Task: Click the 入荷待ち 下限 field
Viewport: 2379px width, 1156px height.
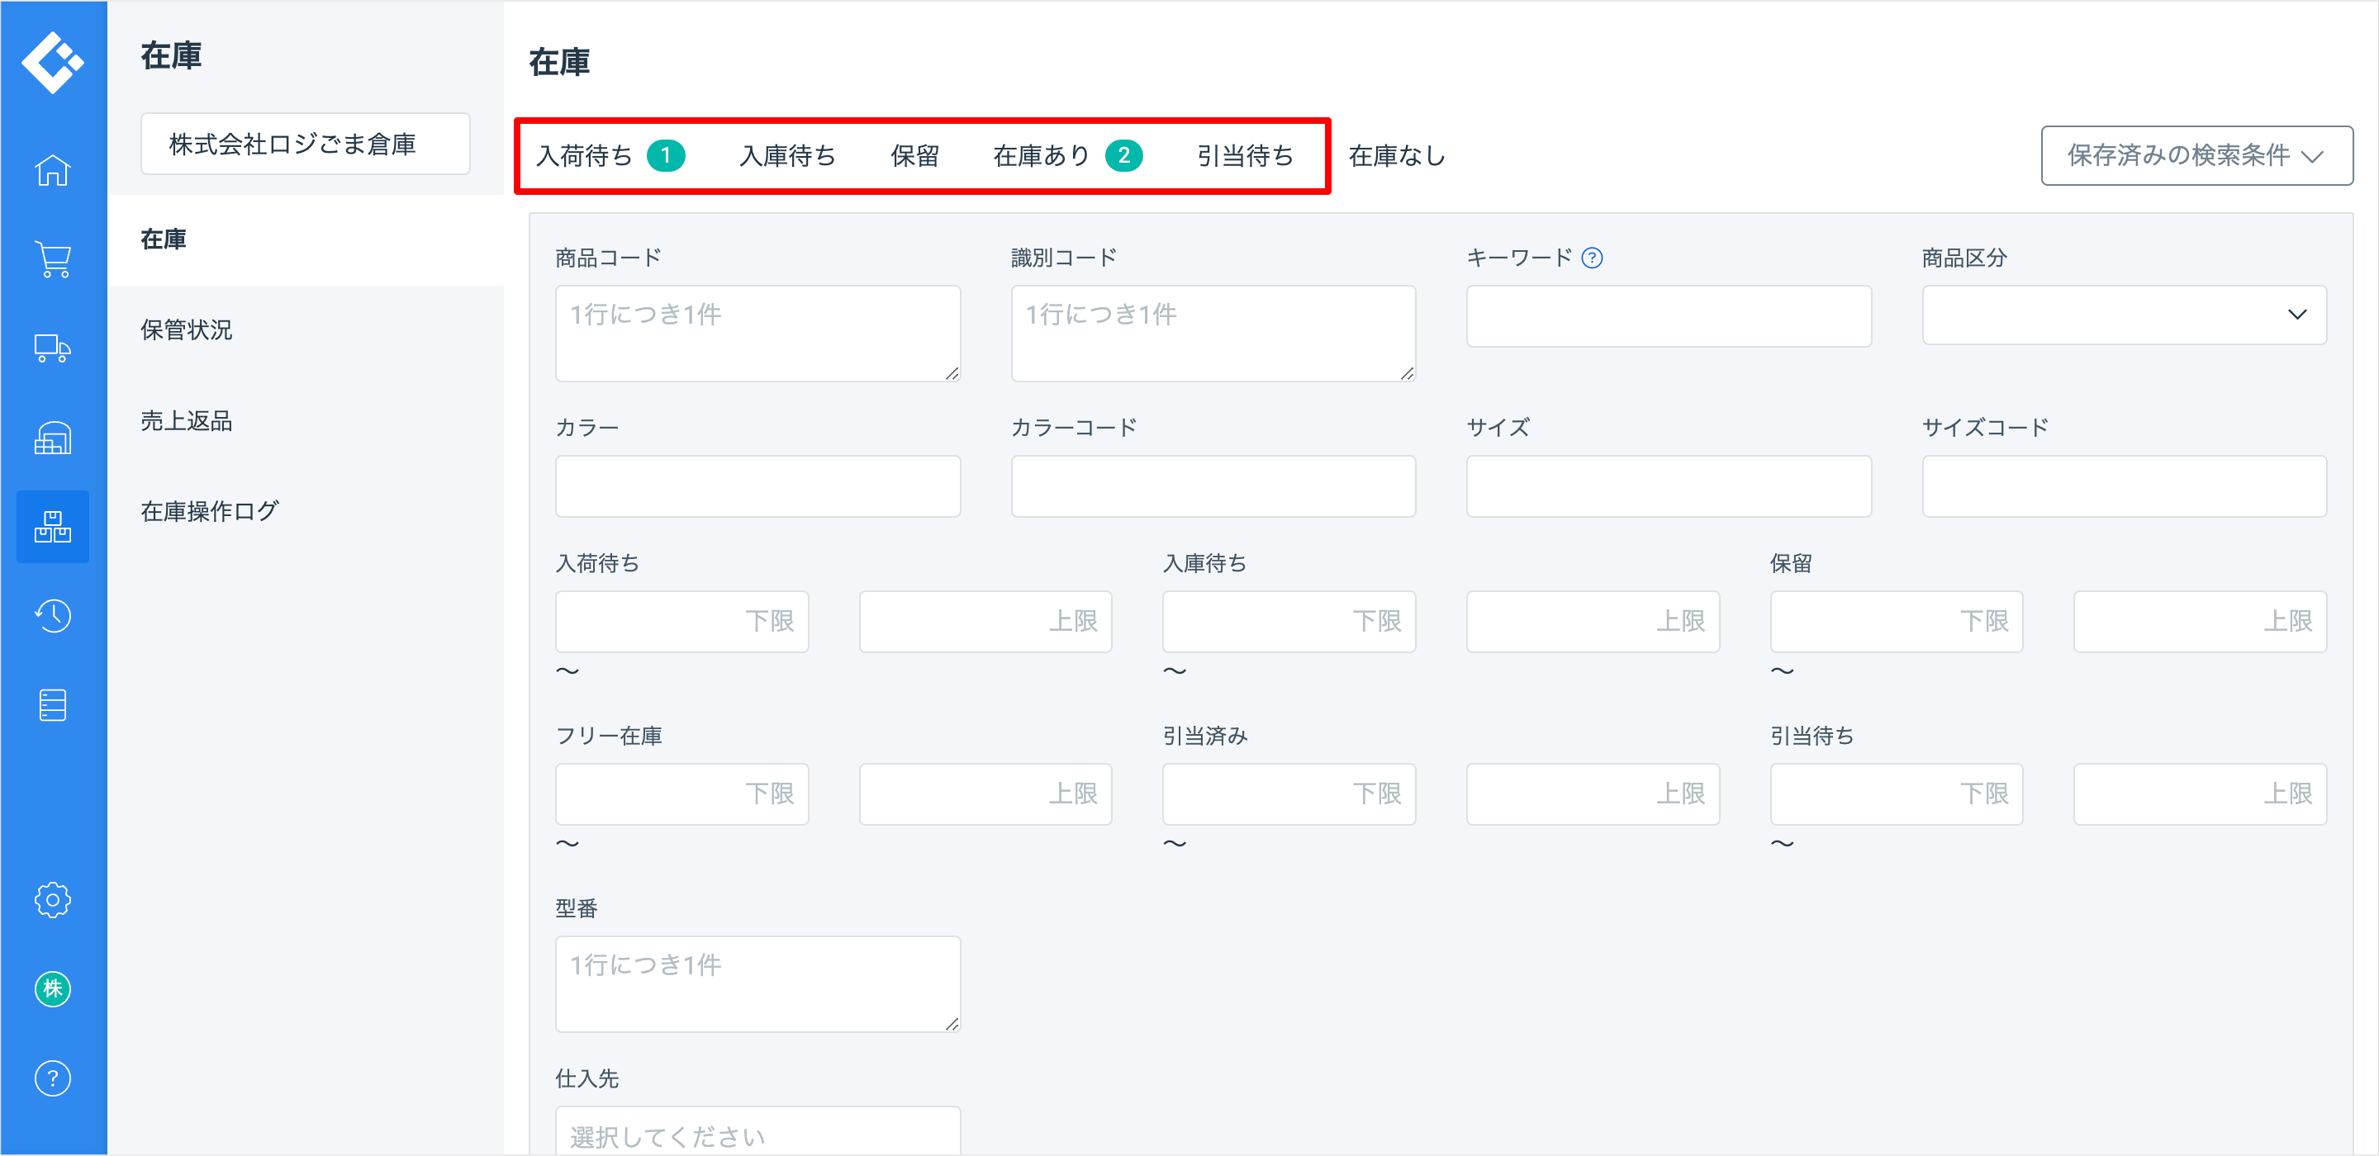Action: (x=681, y=622)
